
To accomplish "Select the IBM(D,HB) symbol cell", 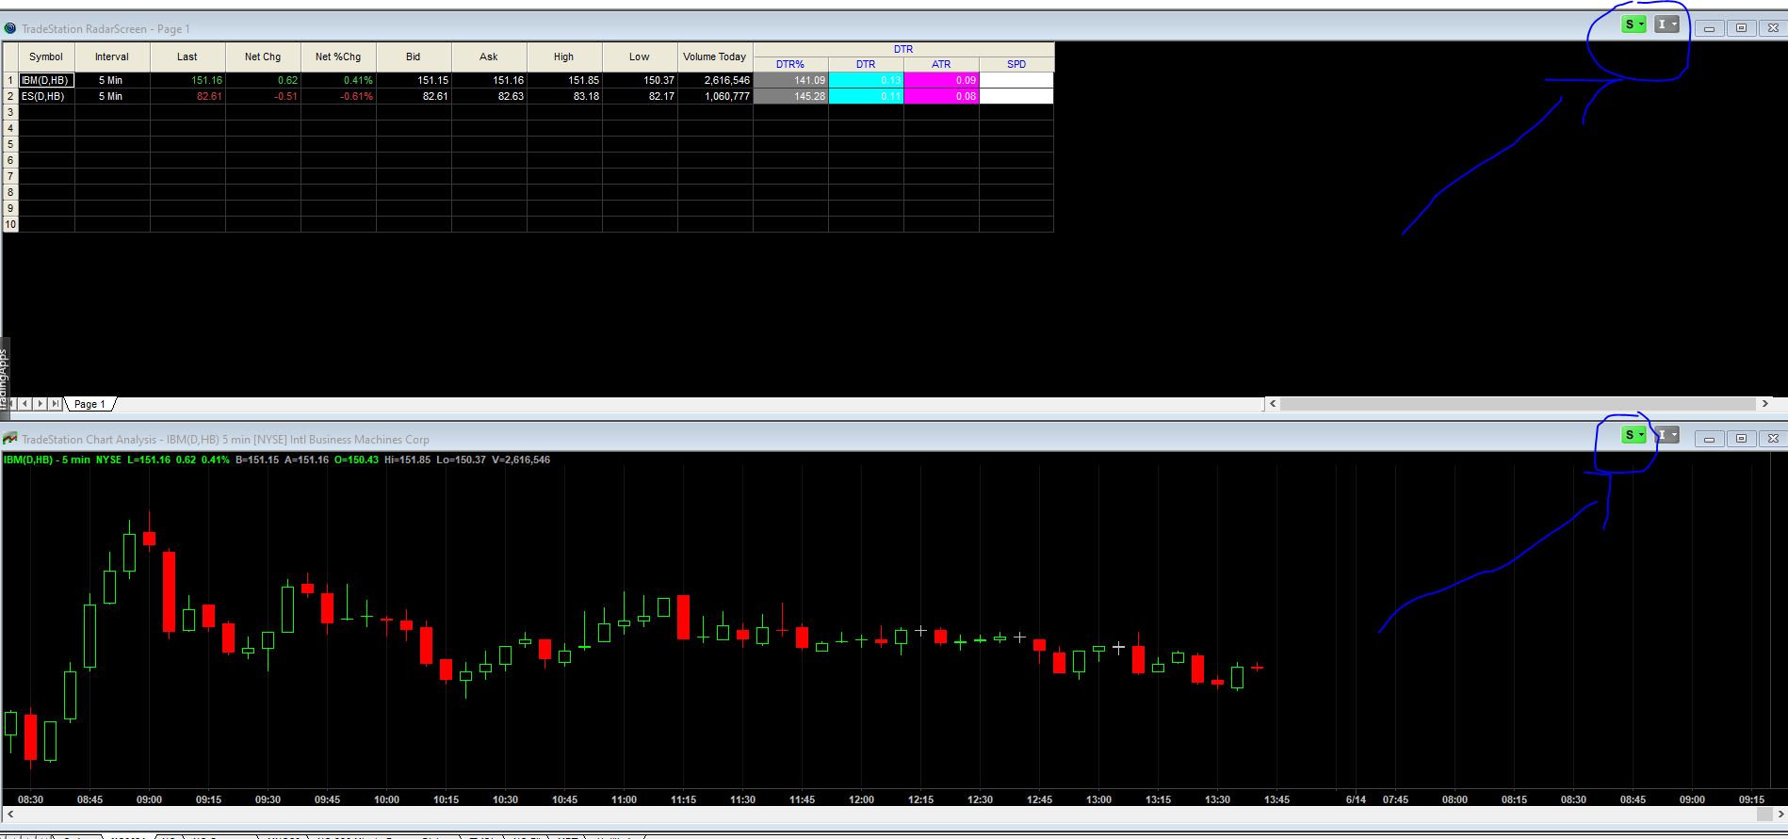I will pyautogui.click(x=46, y=80).
